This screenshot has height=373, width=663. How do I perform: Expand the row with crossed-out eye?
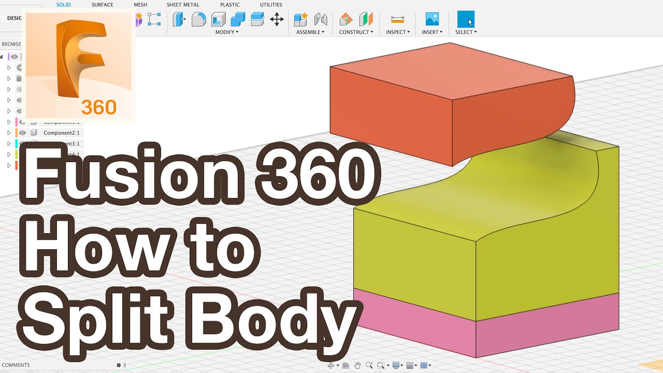pyautogui.click(x=9, y=90)
